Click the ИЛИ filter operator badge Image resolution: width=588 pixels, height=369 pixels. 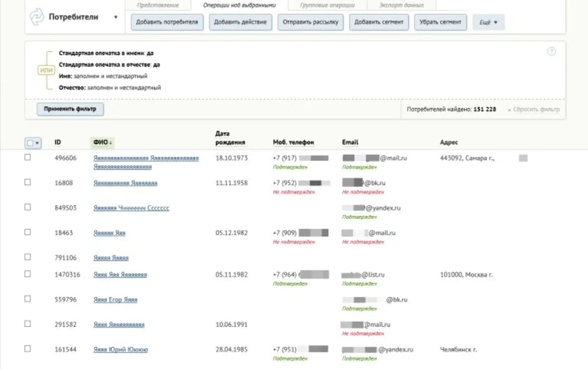click(46, 70)
